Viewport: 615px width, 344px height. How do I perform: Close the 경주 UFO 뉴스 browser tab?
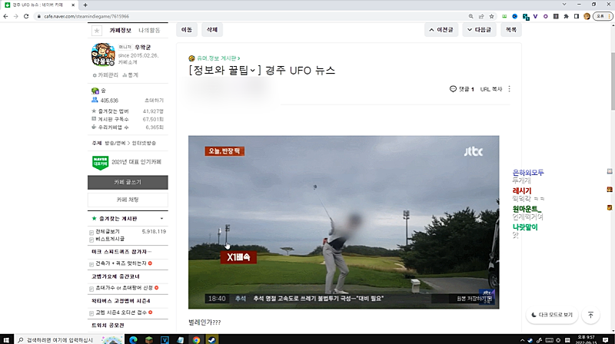click(x=73, y=5)
